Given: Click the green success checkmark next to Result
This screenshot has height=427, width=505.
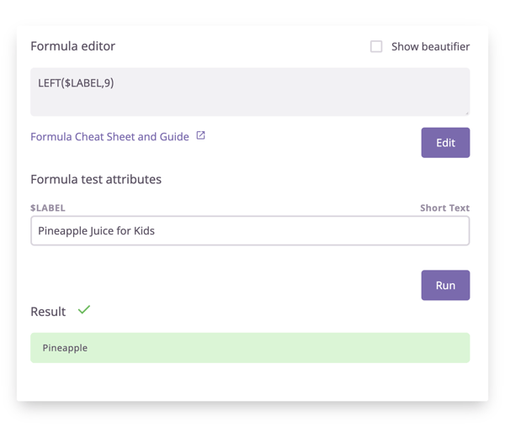Looking at the screenshot, I should (84, 310).
